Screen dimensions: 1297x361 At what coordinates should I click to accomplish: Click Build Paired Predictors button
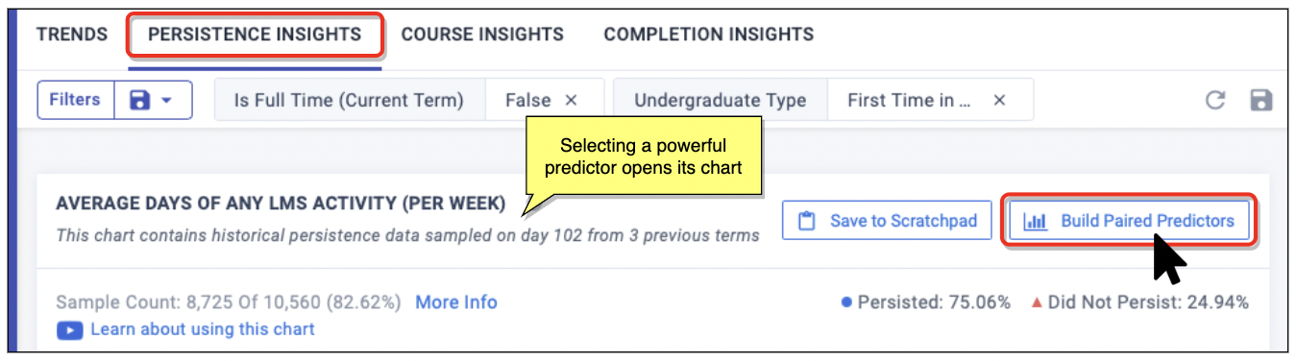(1129, 221)
